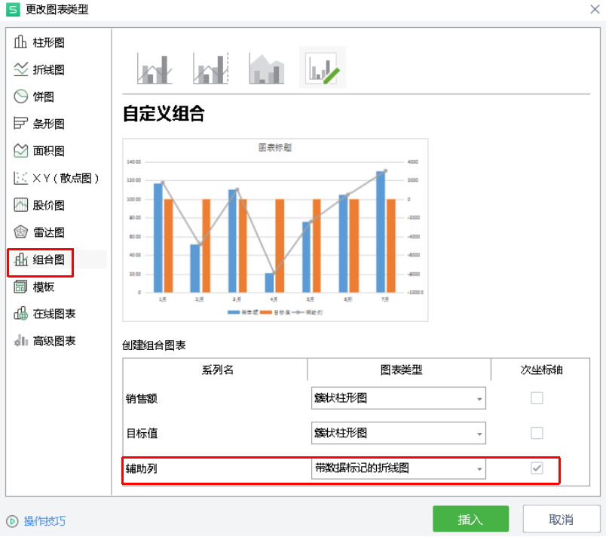The image size is (606, 537).
Task: Select the 条形图 bar chart icon
Action: pos(20,124)
